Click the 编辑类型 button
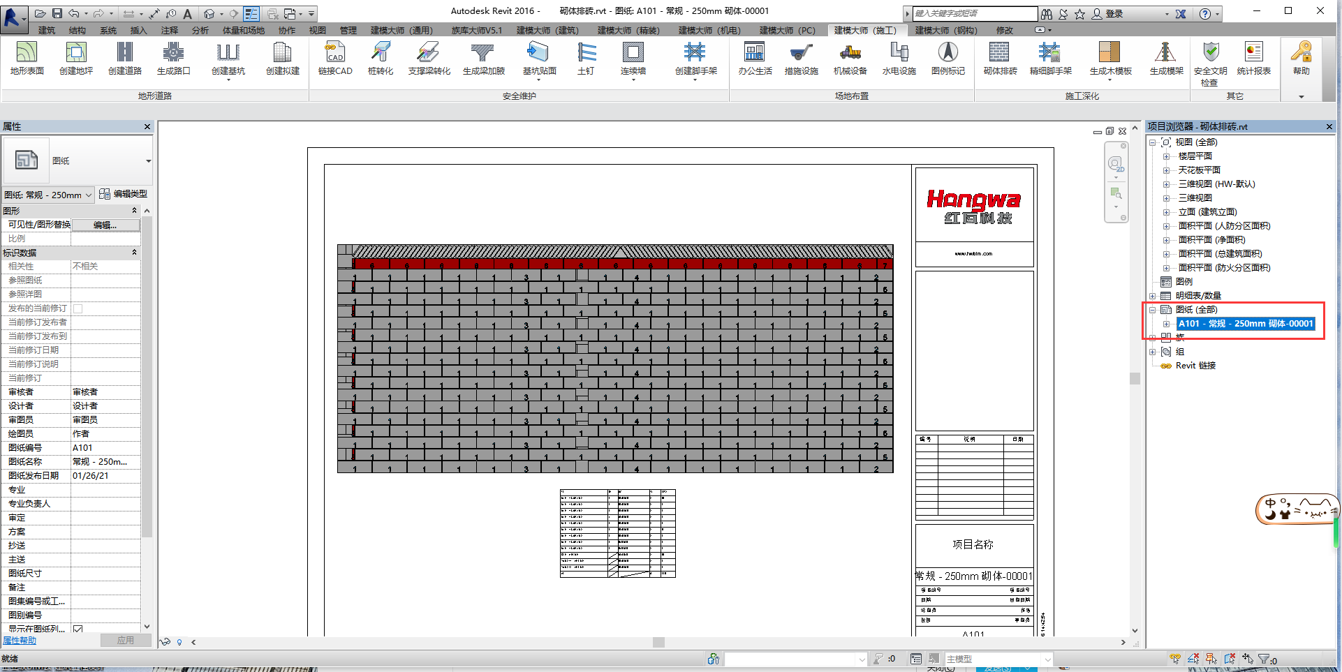This screenshot has height=672, width=1342. [124, 194]
